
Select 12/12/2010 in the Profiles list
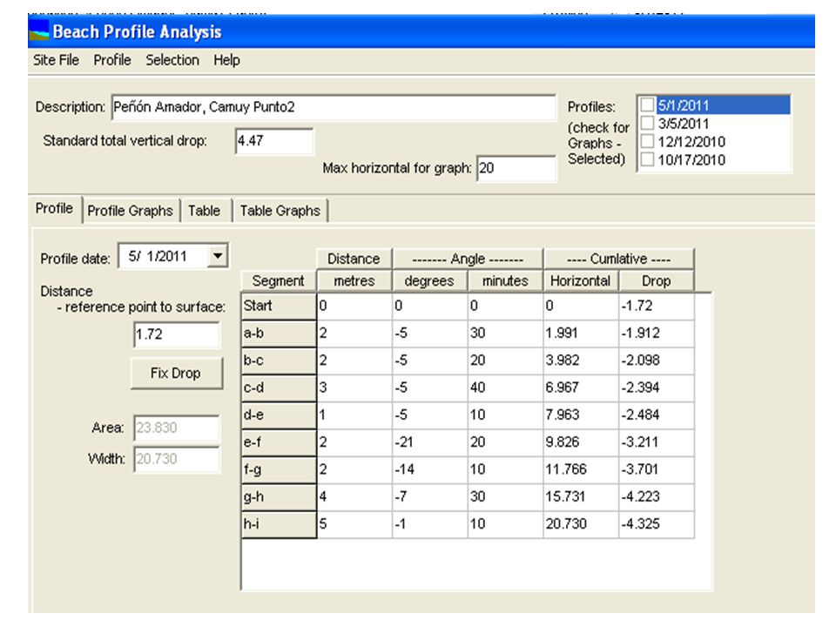[x=691, y=142]
